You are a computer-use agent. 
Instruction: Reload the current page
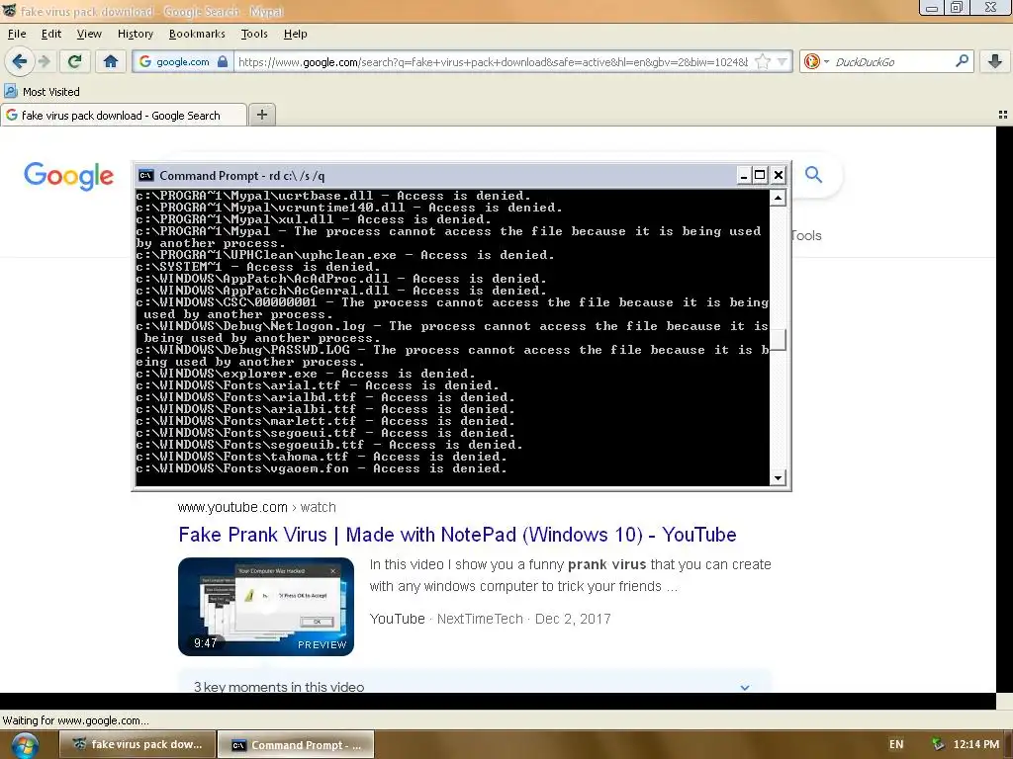tap(74, 61)
